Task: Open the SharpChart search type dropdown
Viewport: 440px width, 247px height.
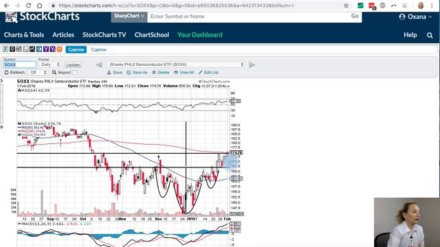Action: tap(129, 16)
